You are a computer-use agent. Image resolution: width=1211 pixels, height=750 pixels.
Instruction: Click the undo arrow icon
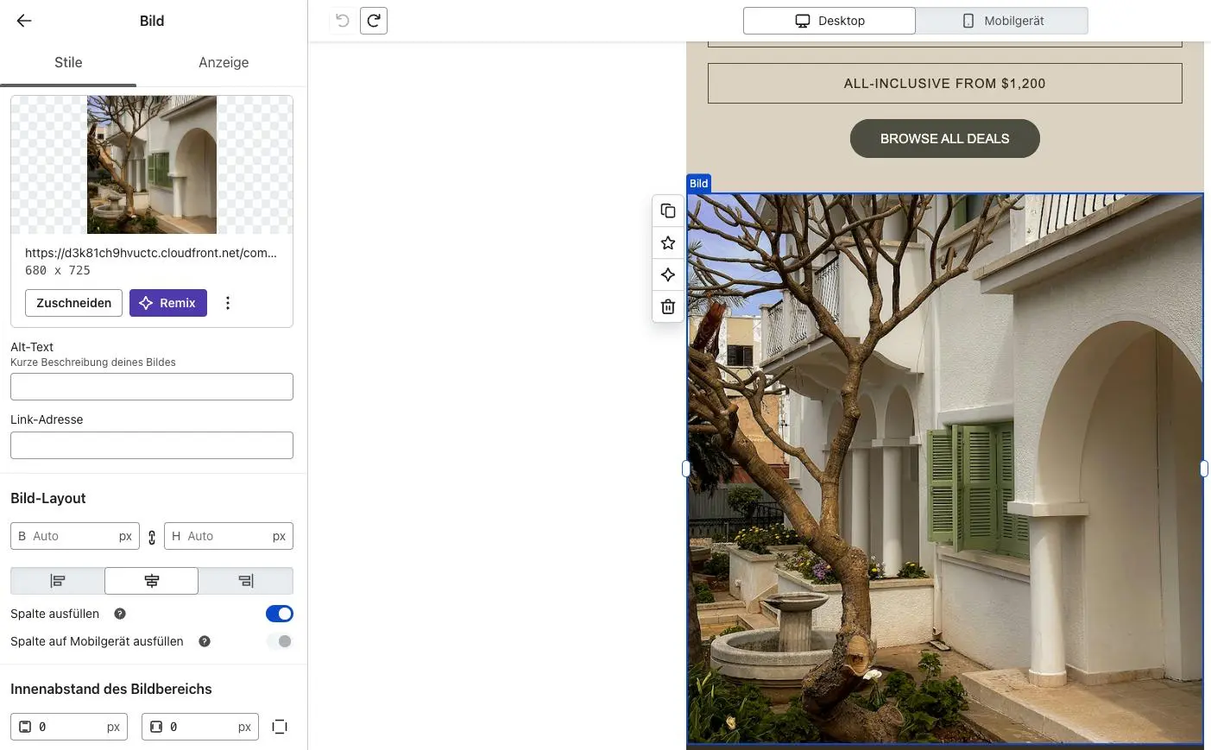[x=343, y=21]
